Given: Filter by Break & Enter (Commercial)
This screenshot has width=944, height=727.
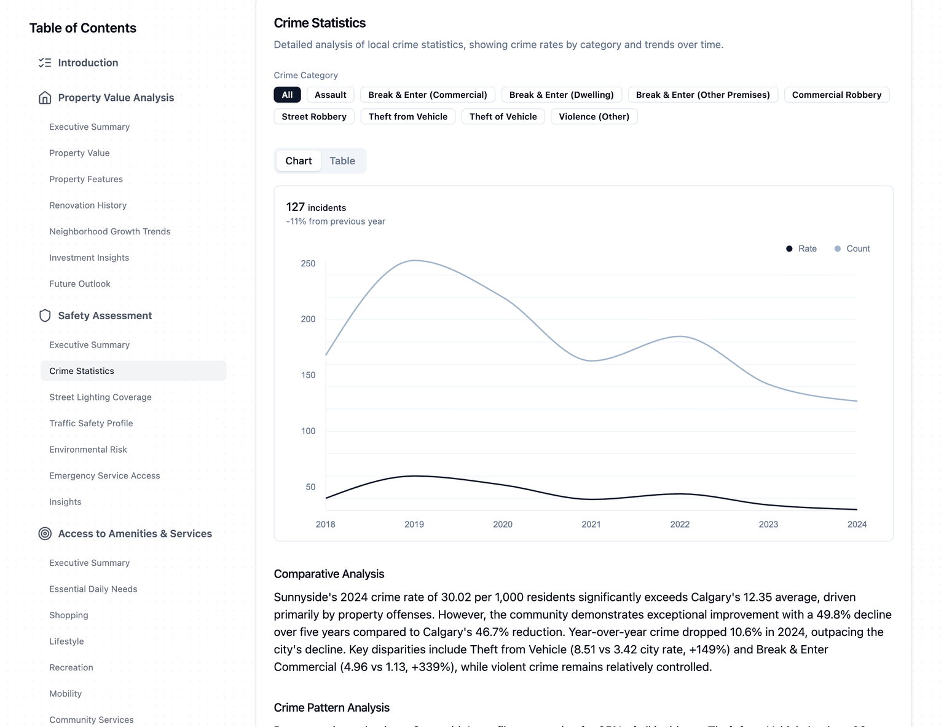Looking at the screenshot, I should point(427,95).
